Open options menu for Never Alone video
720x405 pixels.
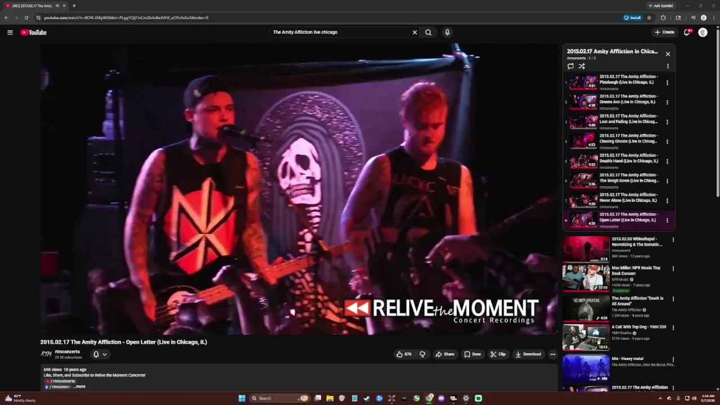point(667,201)
